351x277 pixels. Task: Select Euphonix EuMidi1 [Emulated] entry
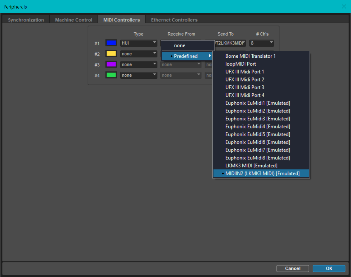pyautogui.click(x=258, y=103)
